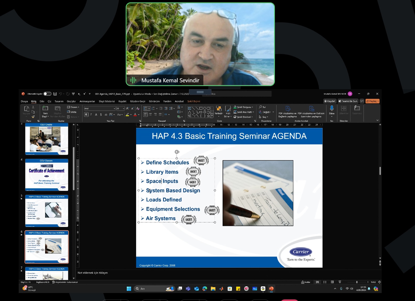Image resolution: width=415 pixels, height=301 pixels.
Task: Click the format painter brush icon
Action: pos(33,117)
